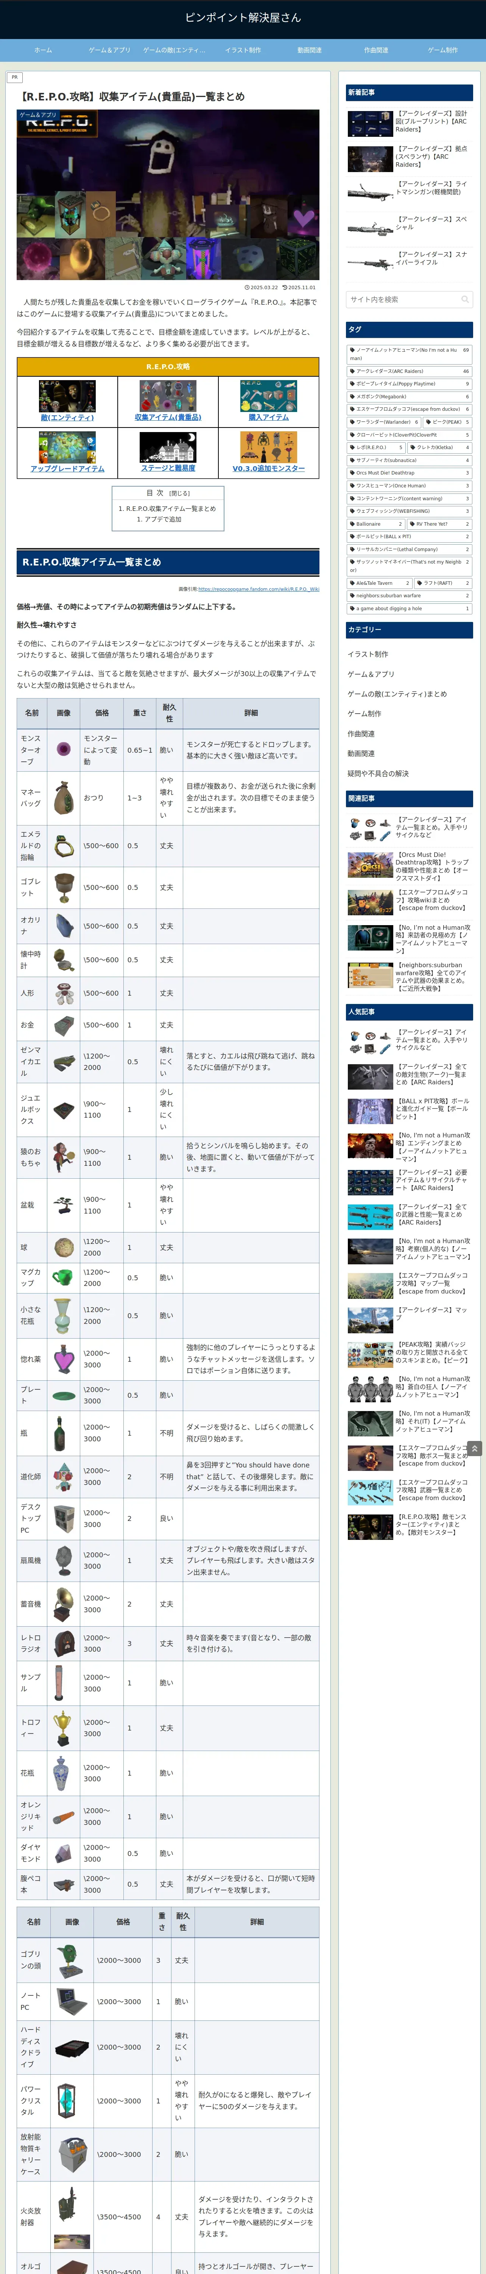Open the アップグレードアイテム guide link
Image resolution: width=486 pixels, height=2274 pixels.
pos(67,469)
